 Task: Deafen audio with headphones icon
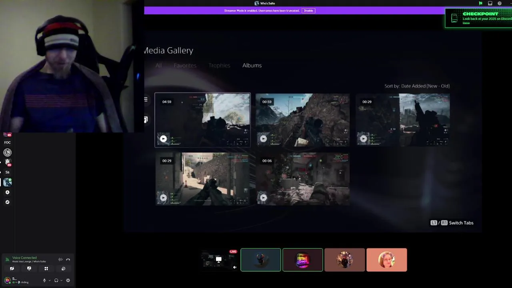pos(56,280)
